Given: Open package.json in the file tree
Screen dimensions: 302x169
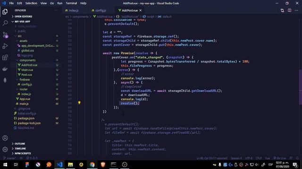Looking at the screenshot, I should tap(26, 118).
